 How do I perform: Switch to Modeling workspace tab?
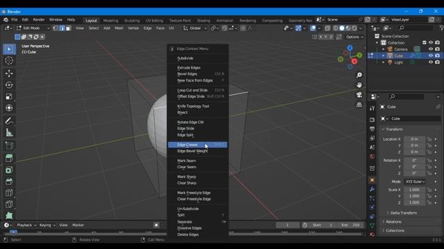coord(110,21)
